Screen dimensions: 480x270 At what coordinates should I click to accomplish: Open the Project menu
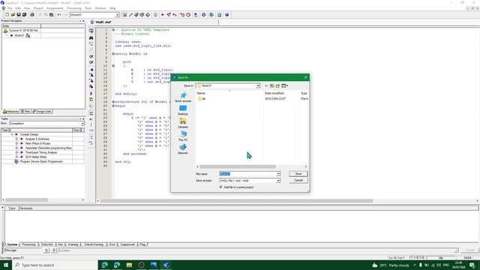click(x=38, y=8)
